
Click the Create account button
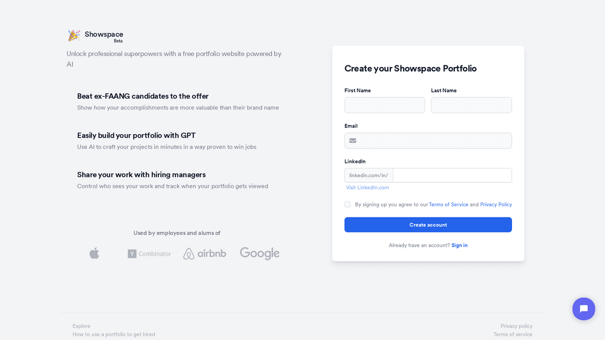click(428, 225)
